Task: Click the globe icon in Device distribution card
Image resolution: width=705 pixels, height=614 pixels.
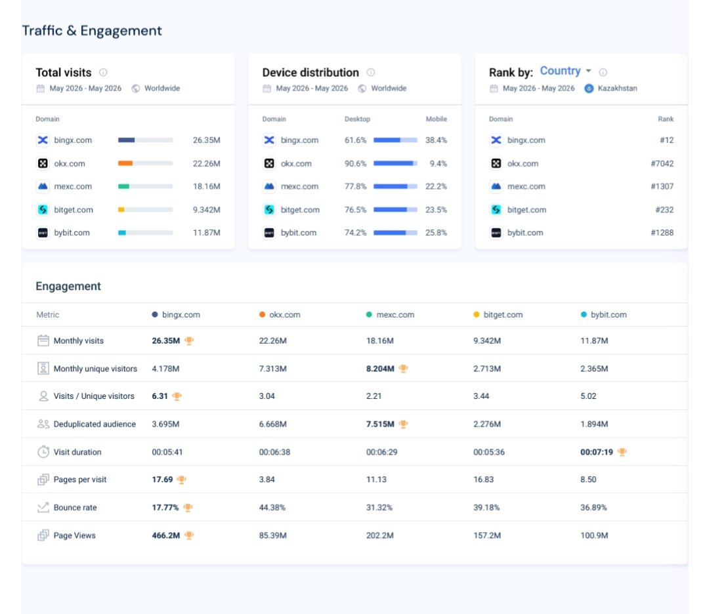Action: tap(362, 89)
